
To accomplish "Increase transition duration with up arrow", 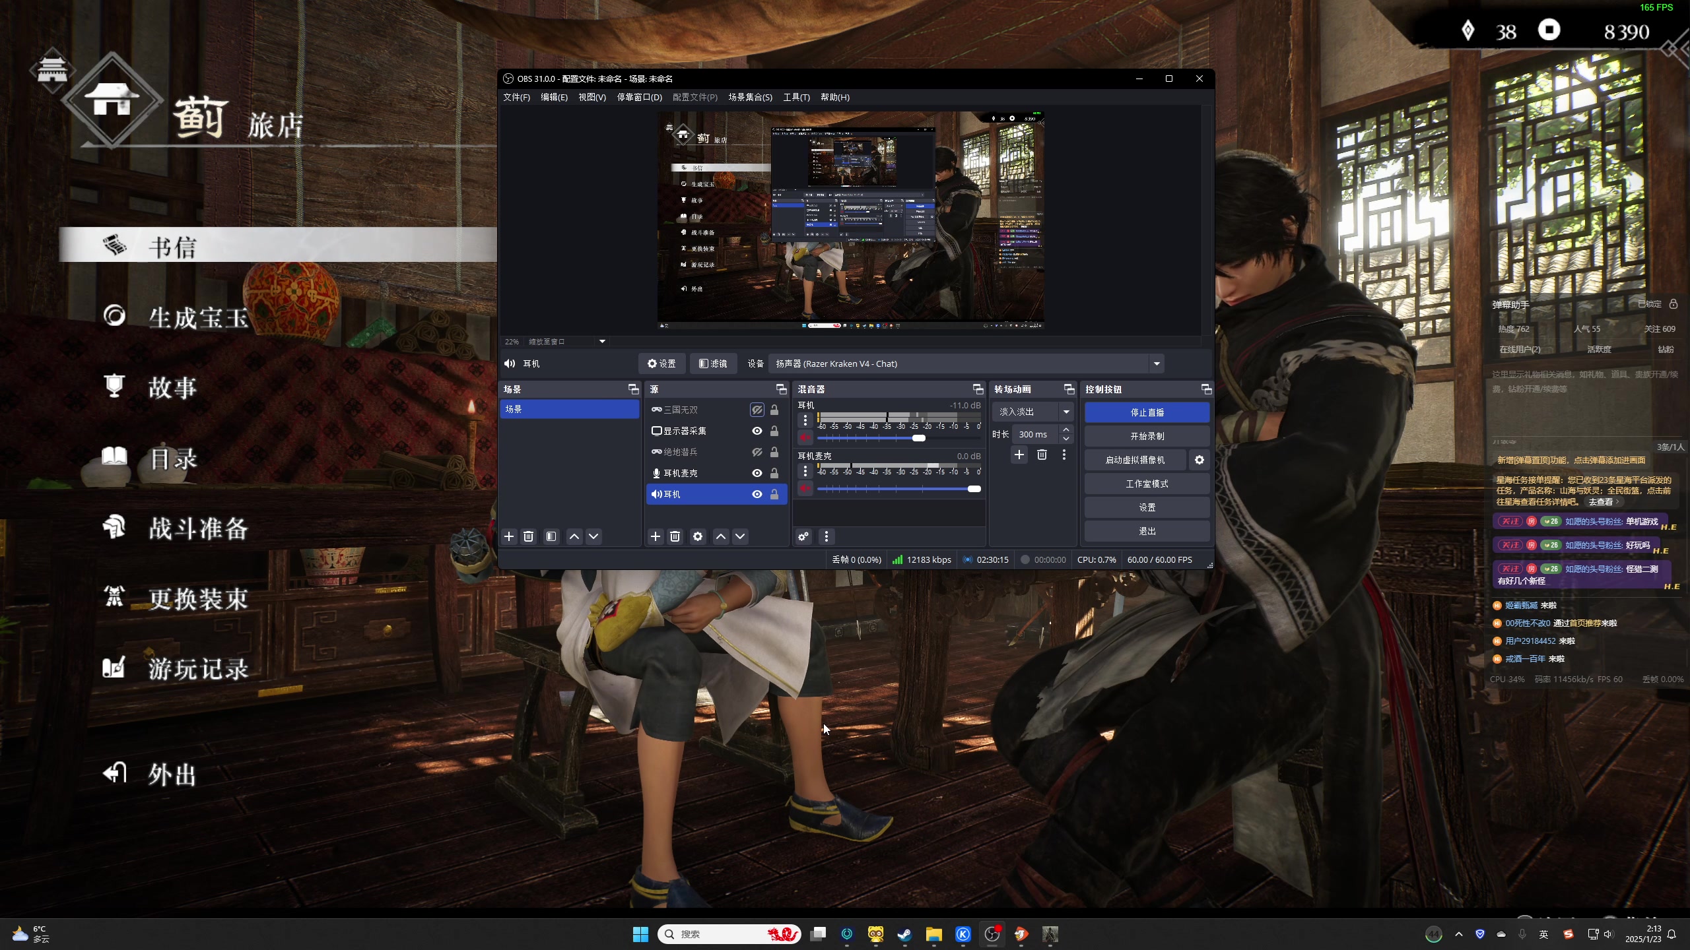I will pyautogui.click(x=1066, y=429).
